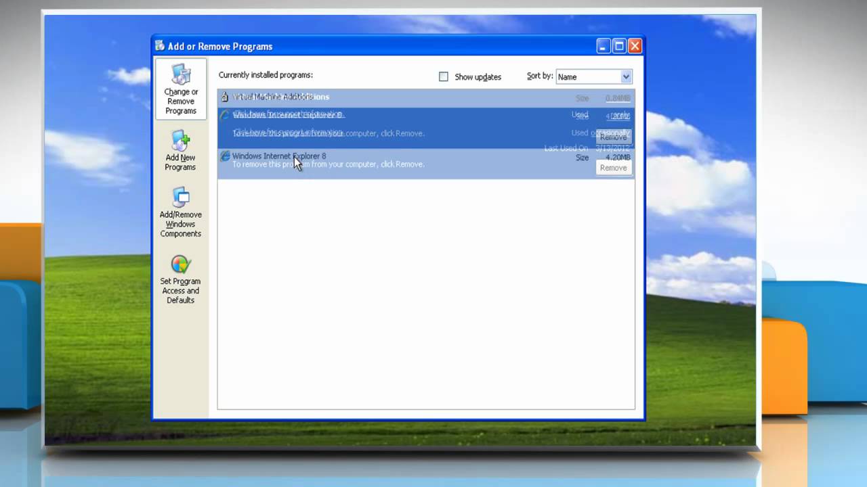The image size is (867, 487).
Task: Close the Add or Remove Programs window
Action: click(x=635, y=46)
